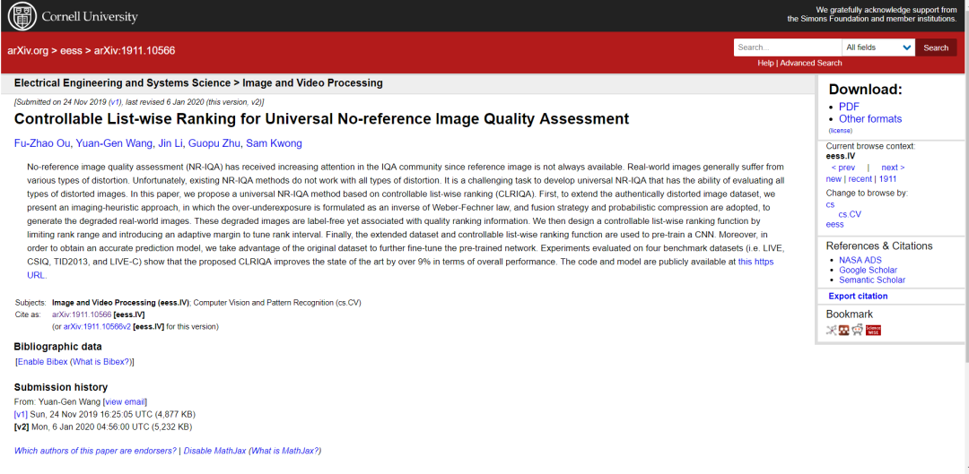Type in the Search text field
This screenshot has width=969, height=474.
point(787,47)
